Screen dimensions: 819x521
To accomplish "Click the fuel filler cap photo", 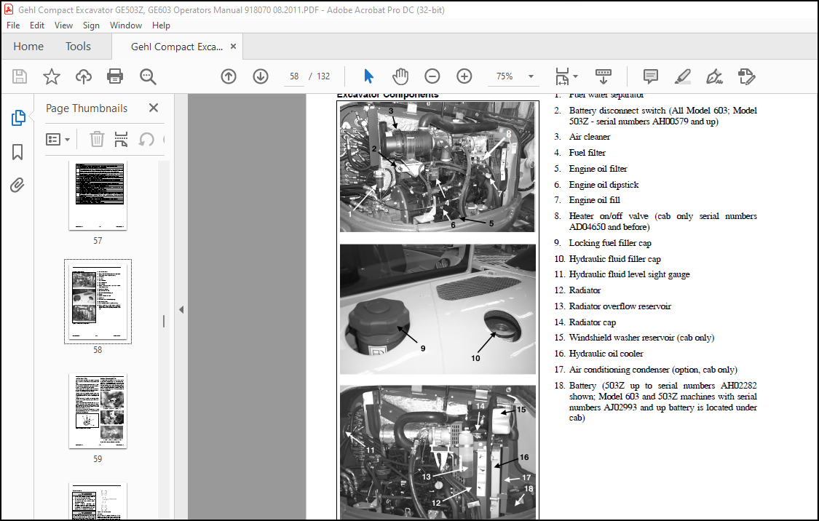I will 438,309.
